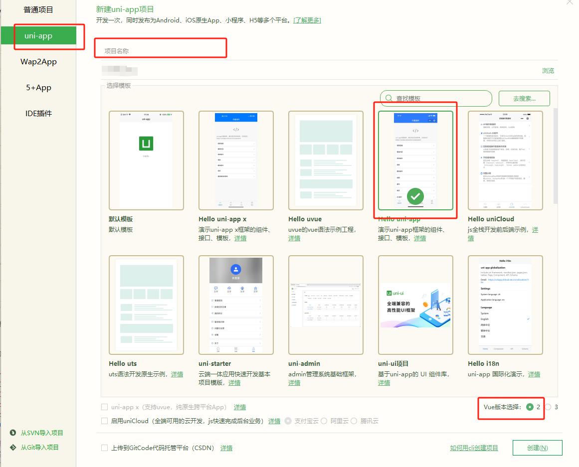Choose the 5+App project type

tap(38, 88)
